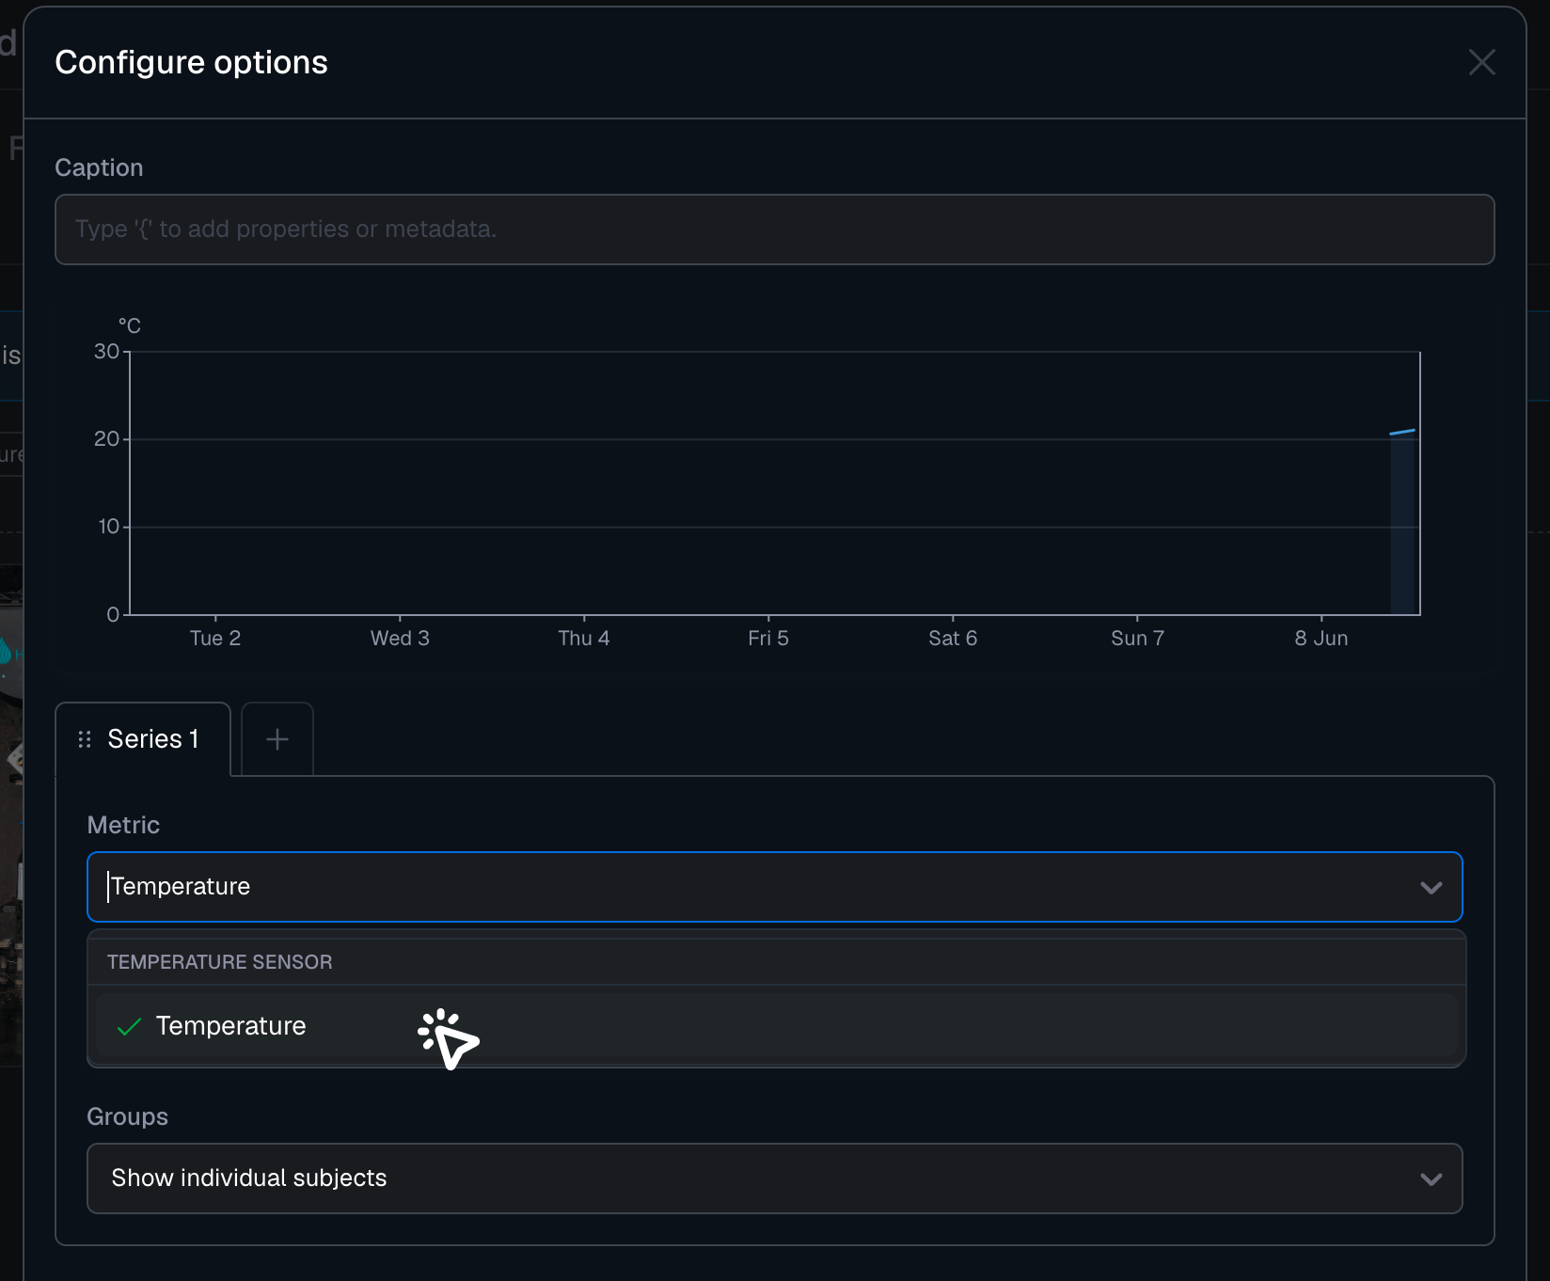The width and height of the screenshot is (1550, 1281).
Task: Expand Groups with its chevron arrow
Action: click(x=1431, y=1178)
